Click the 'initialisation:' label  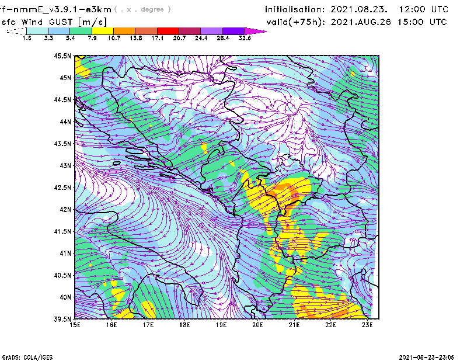point(295,9)
